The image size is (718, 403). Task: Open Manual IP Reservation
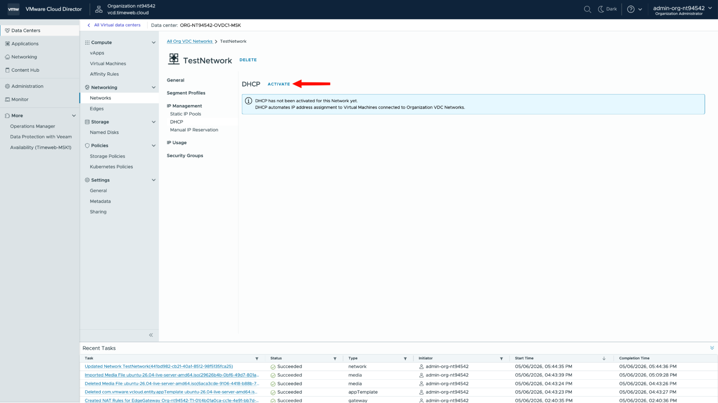tap(194, 130)
